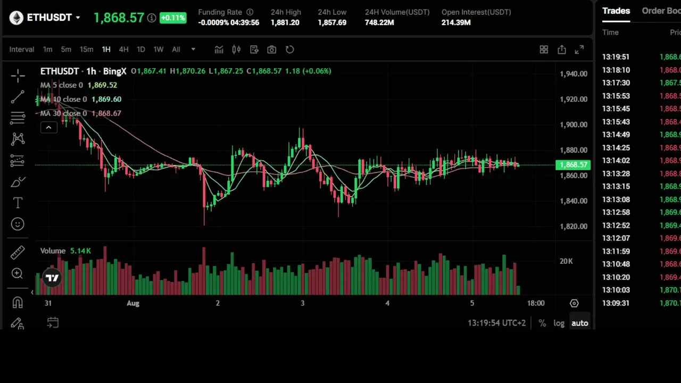Switch chart layout grid icon
Viewport: 681px width, 383px height.
544,49
